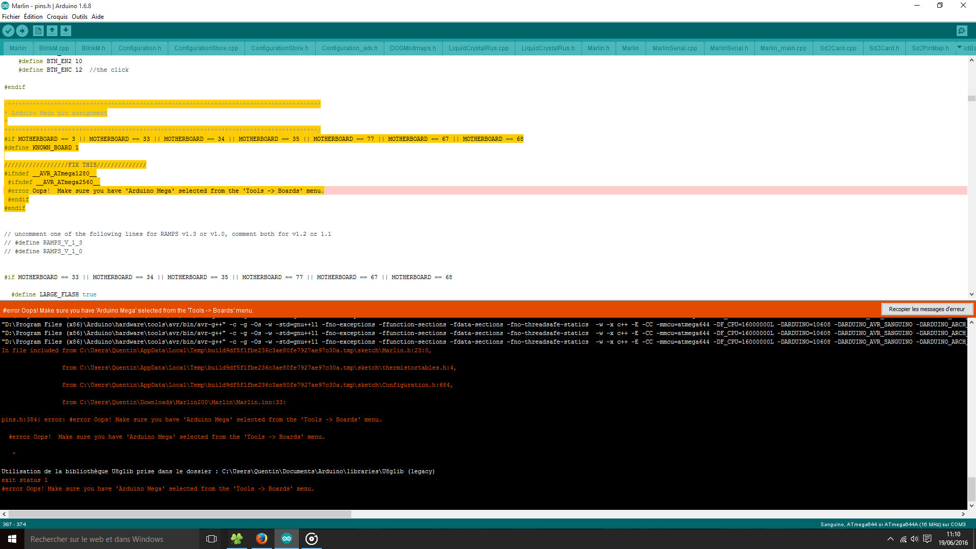Click the code editor scroll down arrow
The image size is (976, 549).
[971, 294]
